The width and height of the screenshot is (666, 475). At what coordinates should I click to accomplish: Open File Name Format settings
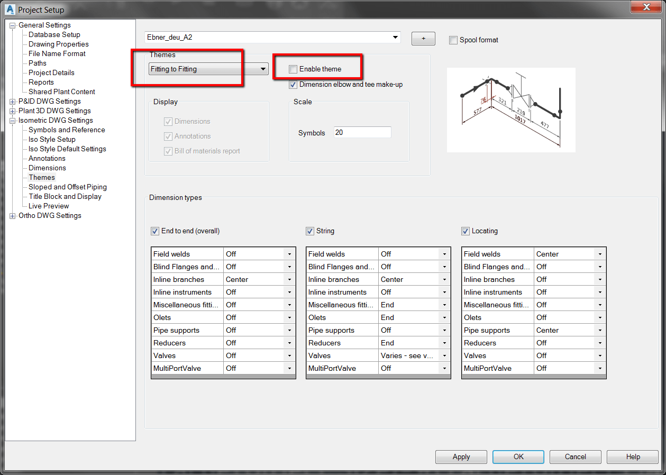[x=57, y=54]
